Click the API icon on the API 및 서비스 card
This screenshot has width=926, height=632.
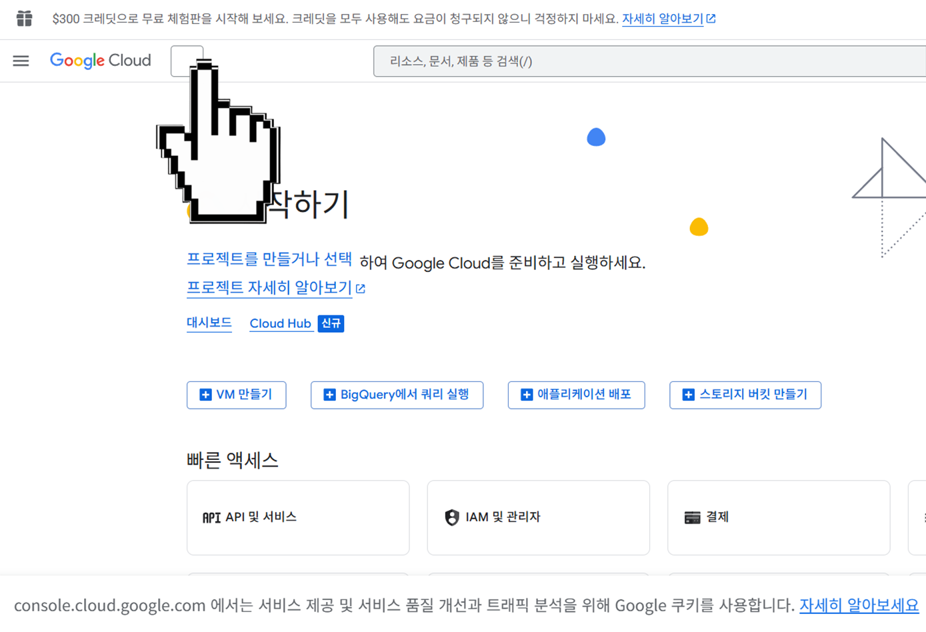click(211, 517)
